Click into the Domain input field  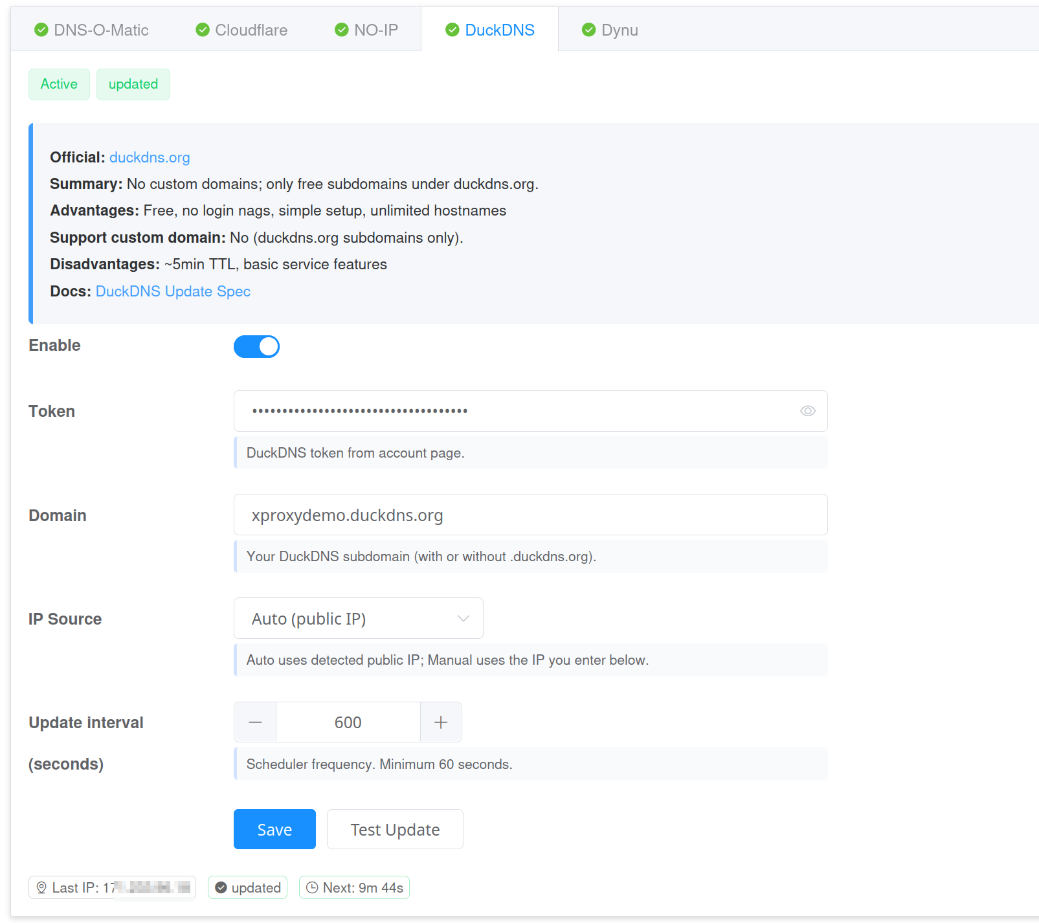[530, 515]
